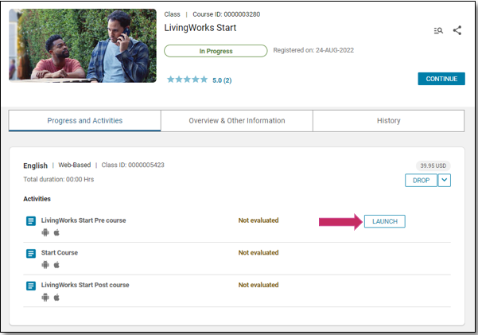Click the 39.95 USD price badge
The width and height of the screenshot is (478, 335).
(433, 166)
